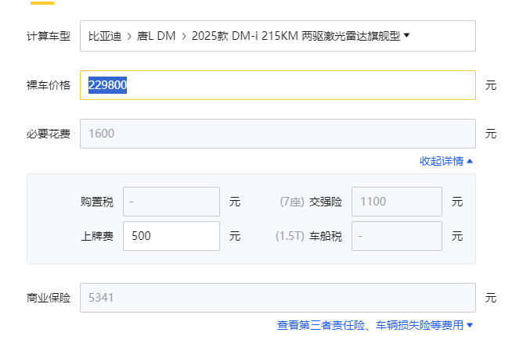Click the caret after the car model name
523x354 pixels.
pyautogui.click(x=407, y=35)
